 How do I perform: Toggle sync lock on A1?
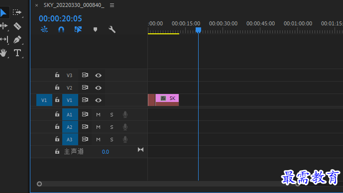[85, 114]
